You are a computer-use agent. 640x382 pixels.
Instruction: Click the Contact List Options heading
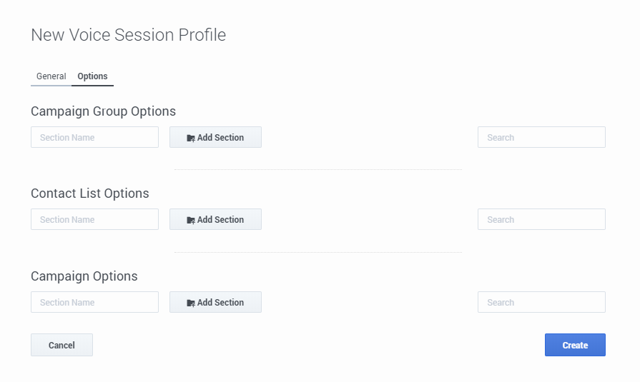pyautogui.click(x=90, y=193)
